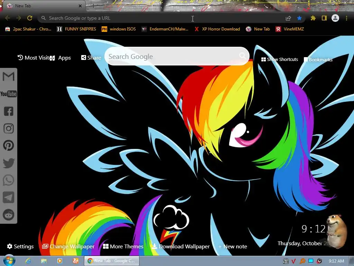Open Pinterest from the sidebar
This screenshot has height=266, width=354.
[9, 145]
